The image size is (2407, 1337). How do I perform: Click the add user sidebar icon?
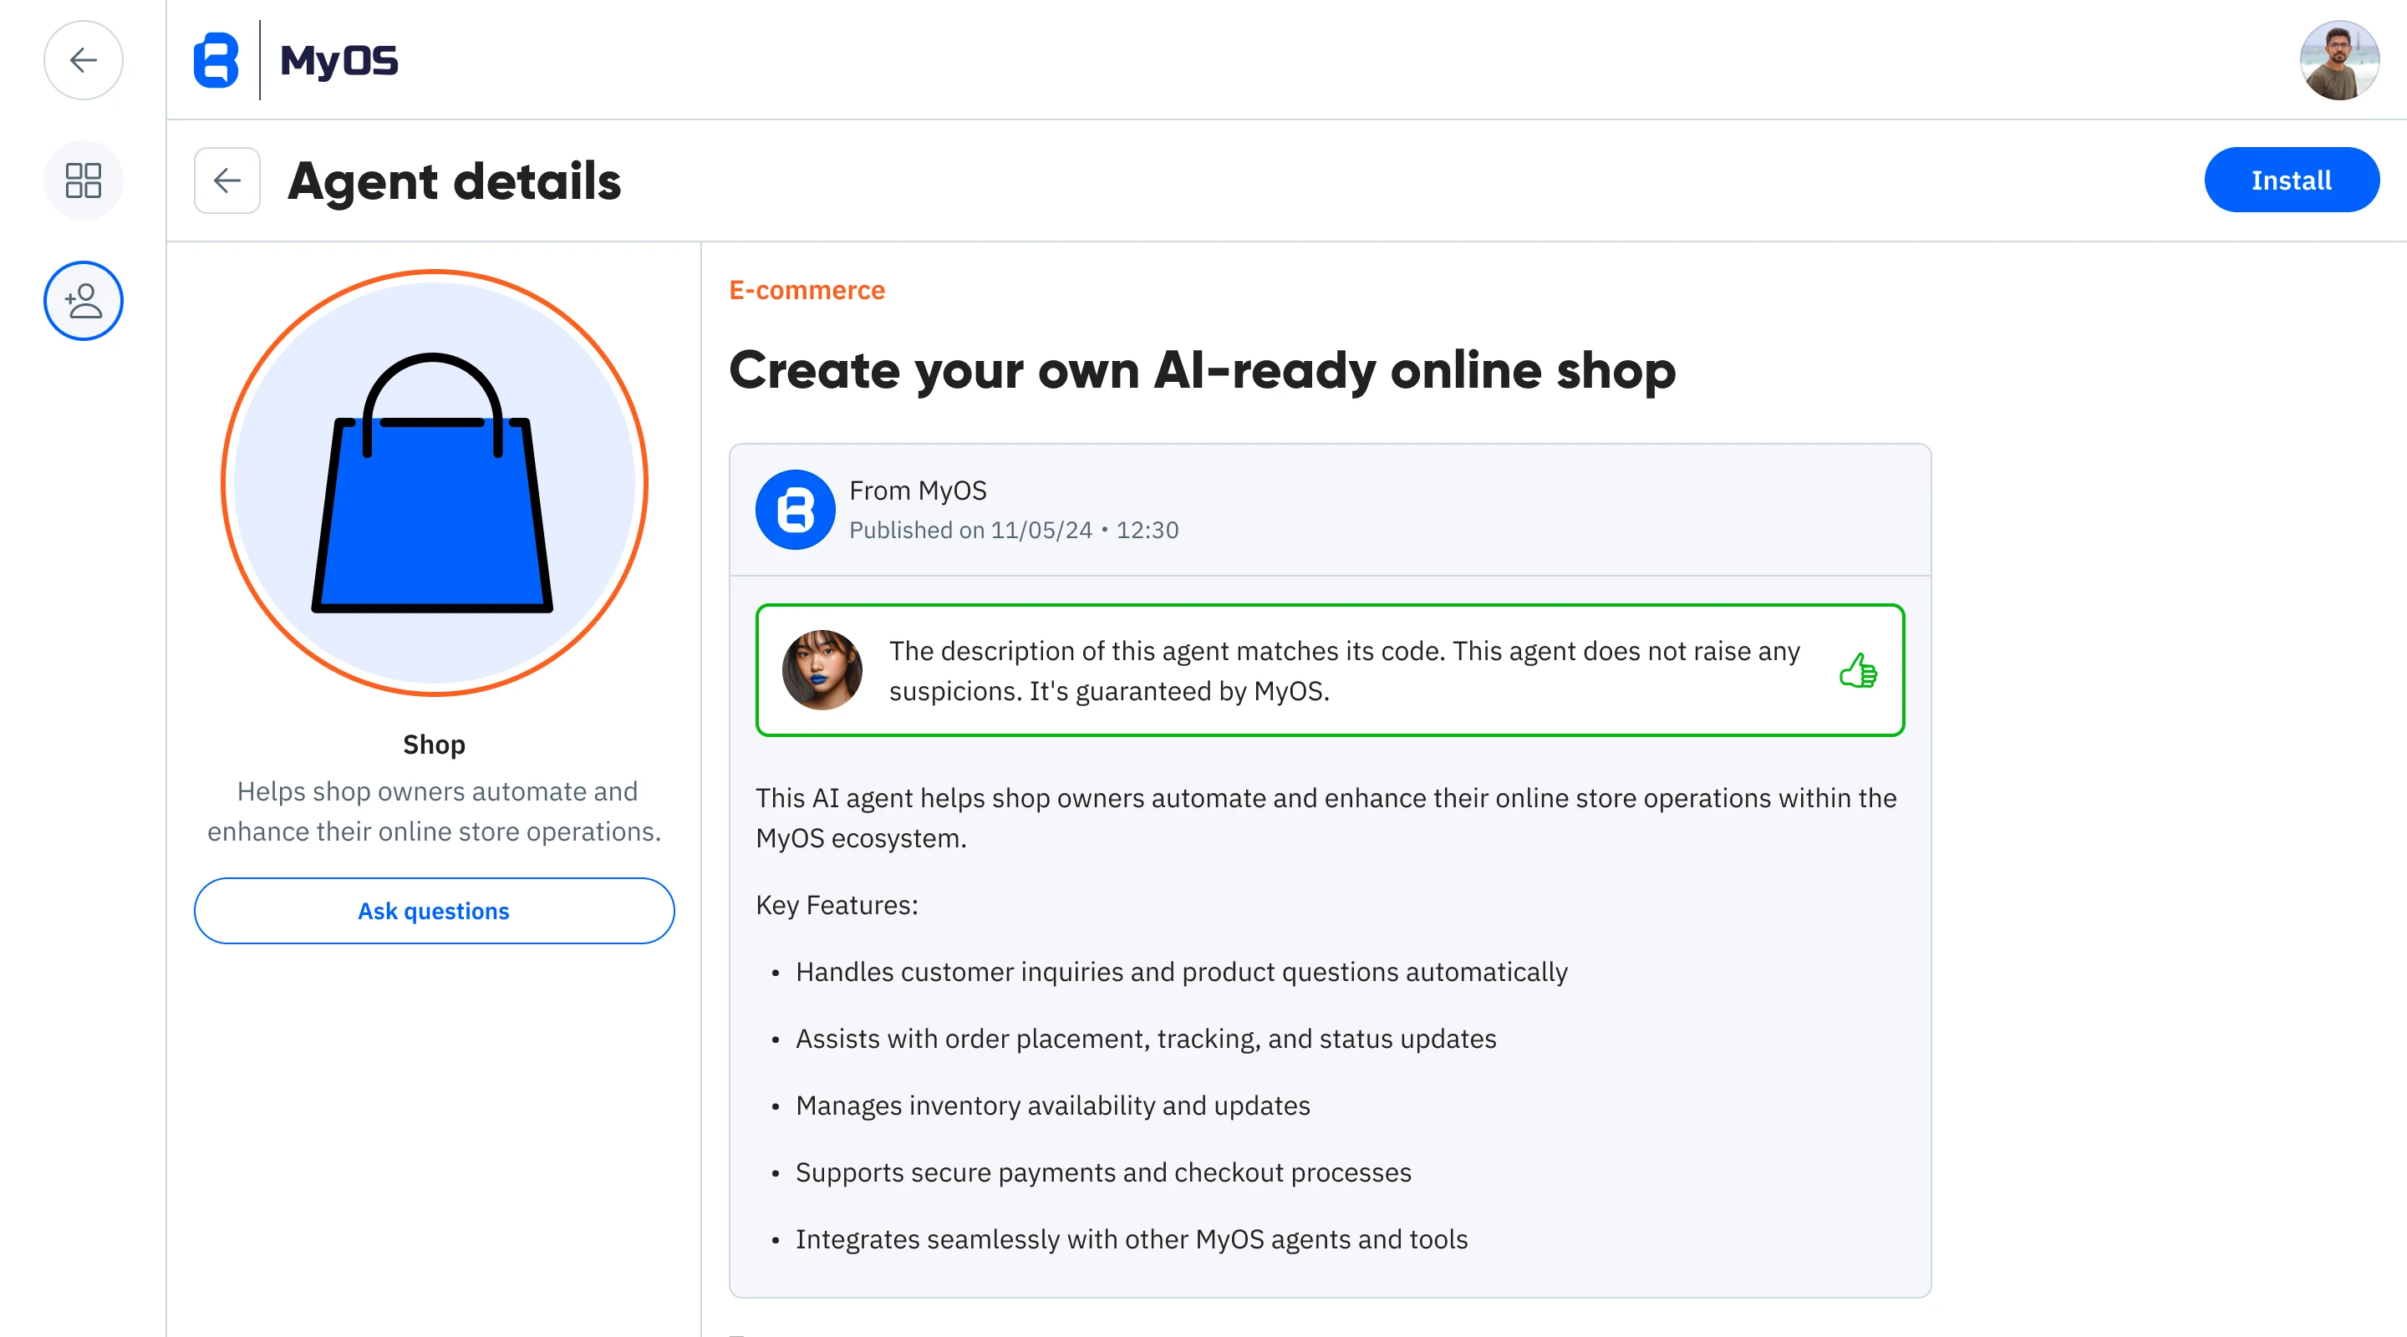(x=84, y=301)
